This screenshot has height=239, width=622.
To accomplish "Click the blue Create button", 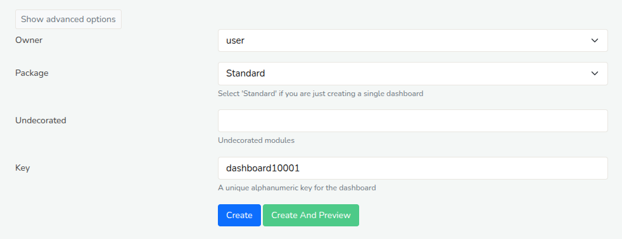I will point(239,215).
